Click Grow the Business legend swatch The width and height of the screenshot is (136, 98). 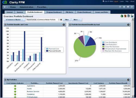click(x=103, y=47)
